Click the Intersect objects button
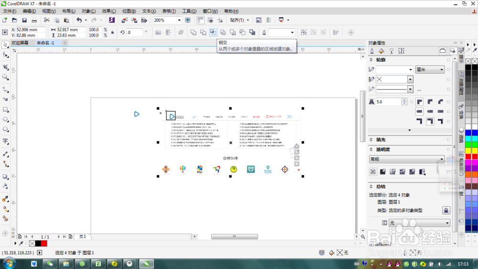Screen dimensions: 478x269 click(213, 33)
